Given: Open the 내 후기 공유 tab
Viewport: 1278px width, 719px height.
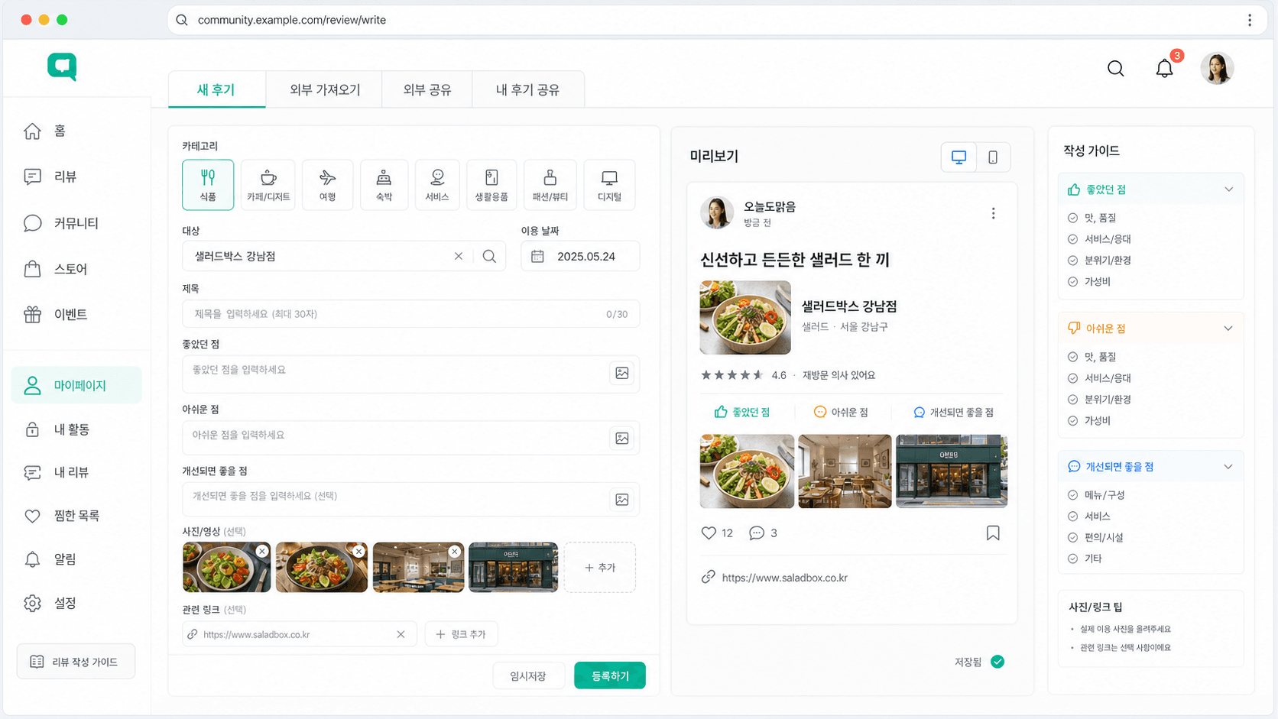Looking at the screenshot, I should 527,89.
